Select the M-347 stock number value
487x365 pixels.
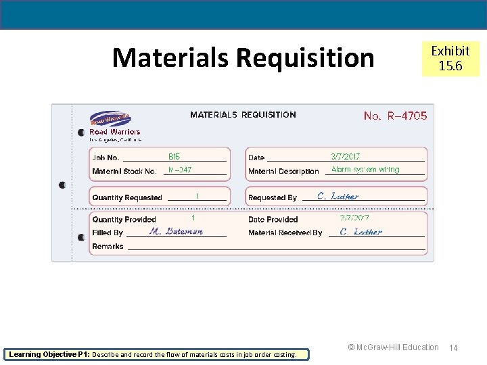coord(180,170)
